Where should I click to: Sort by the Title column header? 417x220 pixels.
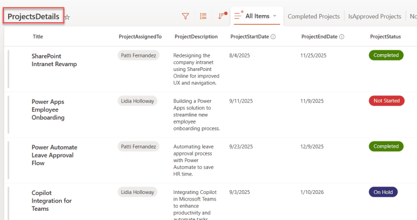(38, 37)
